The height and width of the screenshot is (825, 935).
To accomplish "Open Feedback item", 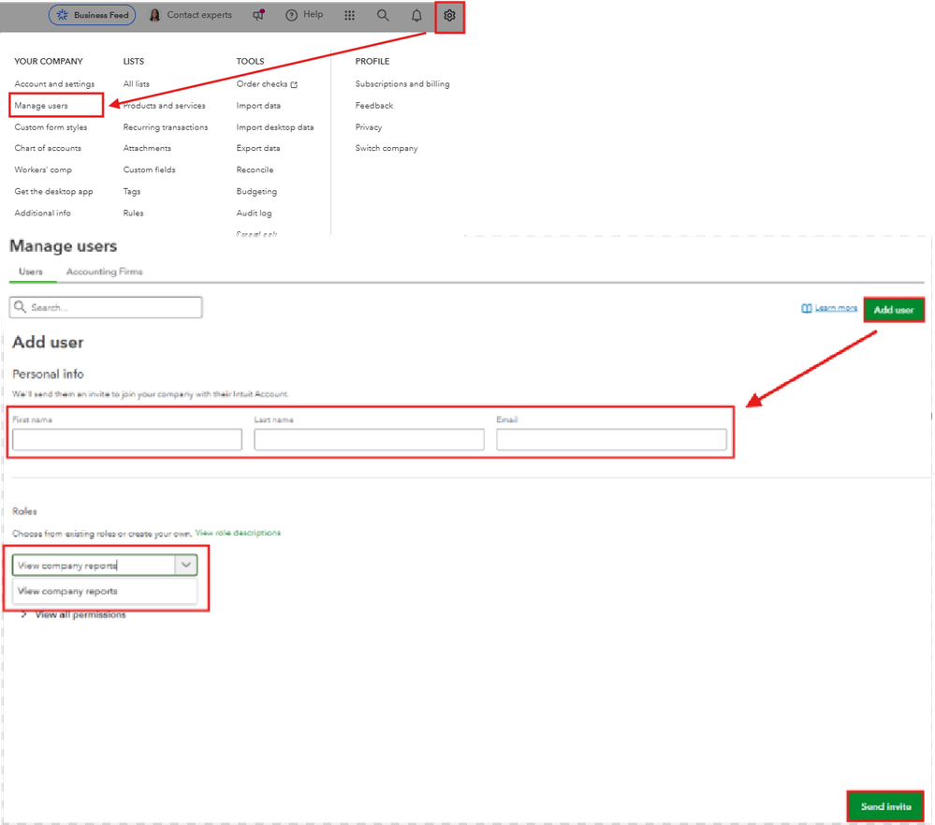I will click(x=373, y=106).
